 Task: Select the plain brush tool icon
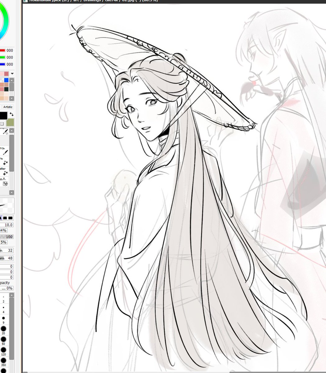point(5,153)
